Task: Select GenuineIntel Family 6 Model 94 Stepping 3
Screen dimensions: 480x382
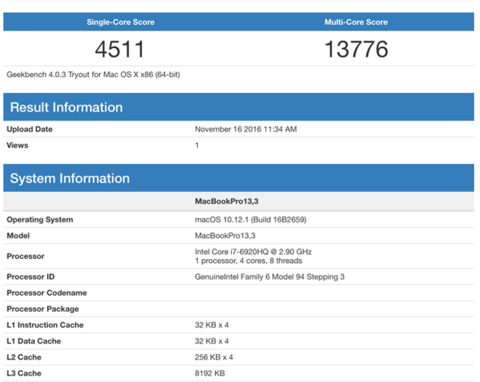Action: tap(270, 277)
